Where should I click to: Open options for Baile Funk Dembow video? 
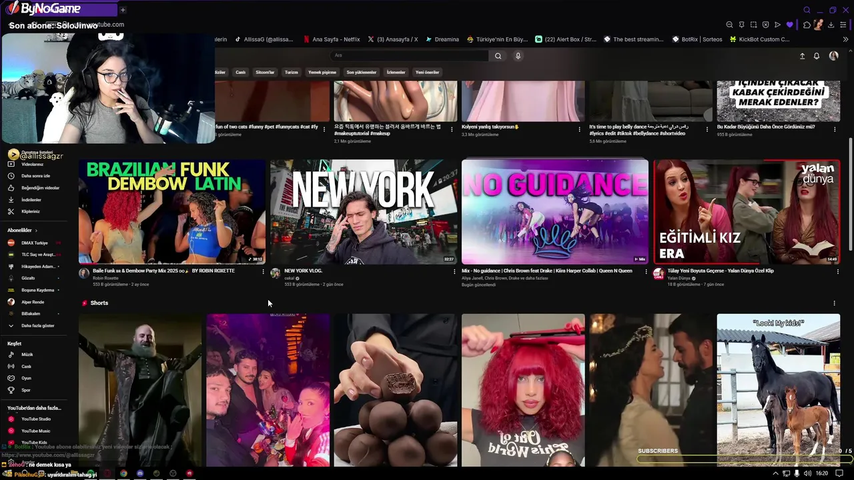pos(263,271)
